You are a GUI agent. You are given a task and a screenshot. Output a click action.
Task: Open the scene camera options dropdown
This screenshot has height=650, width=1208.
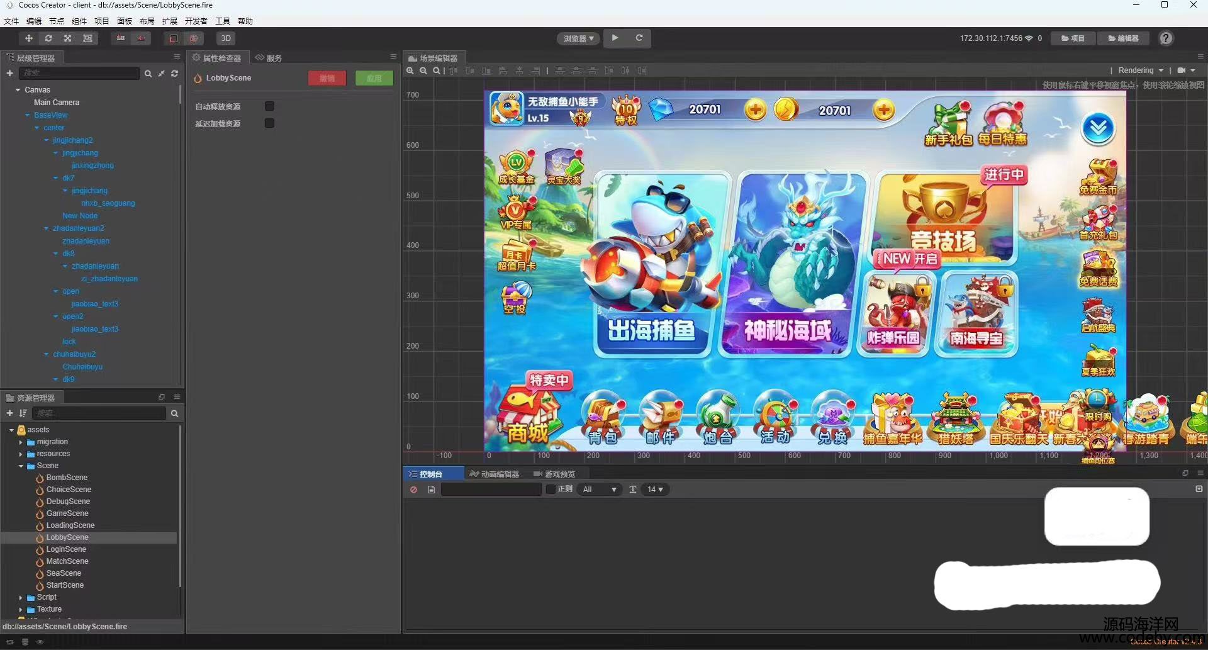tap(1186, 70)
